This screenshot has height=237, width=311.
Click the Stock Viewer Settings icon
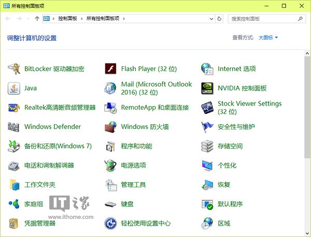(x=207, y=108)
